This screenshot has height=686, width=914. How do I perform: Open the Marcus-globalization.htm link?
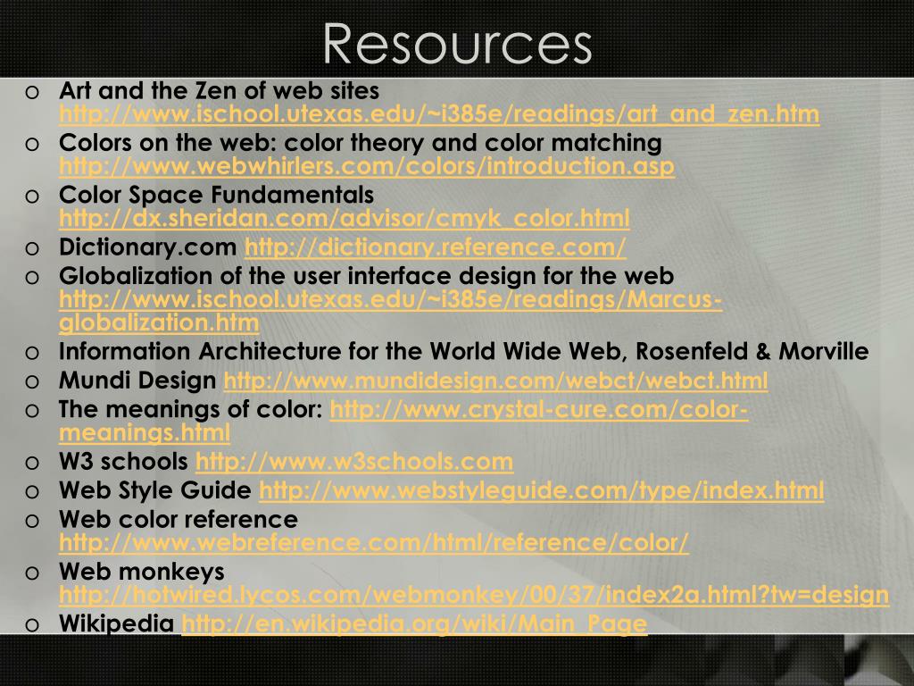(x=391, y=311)
